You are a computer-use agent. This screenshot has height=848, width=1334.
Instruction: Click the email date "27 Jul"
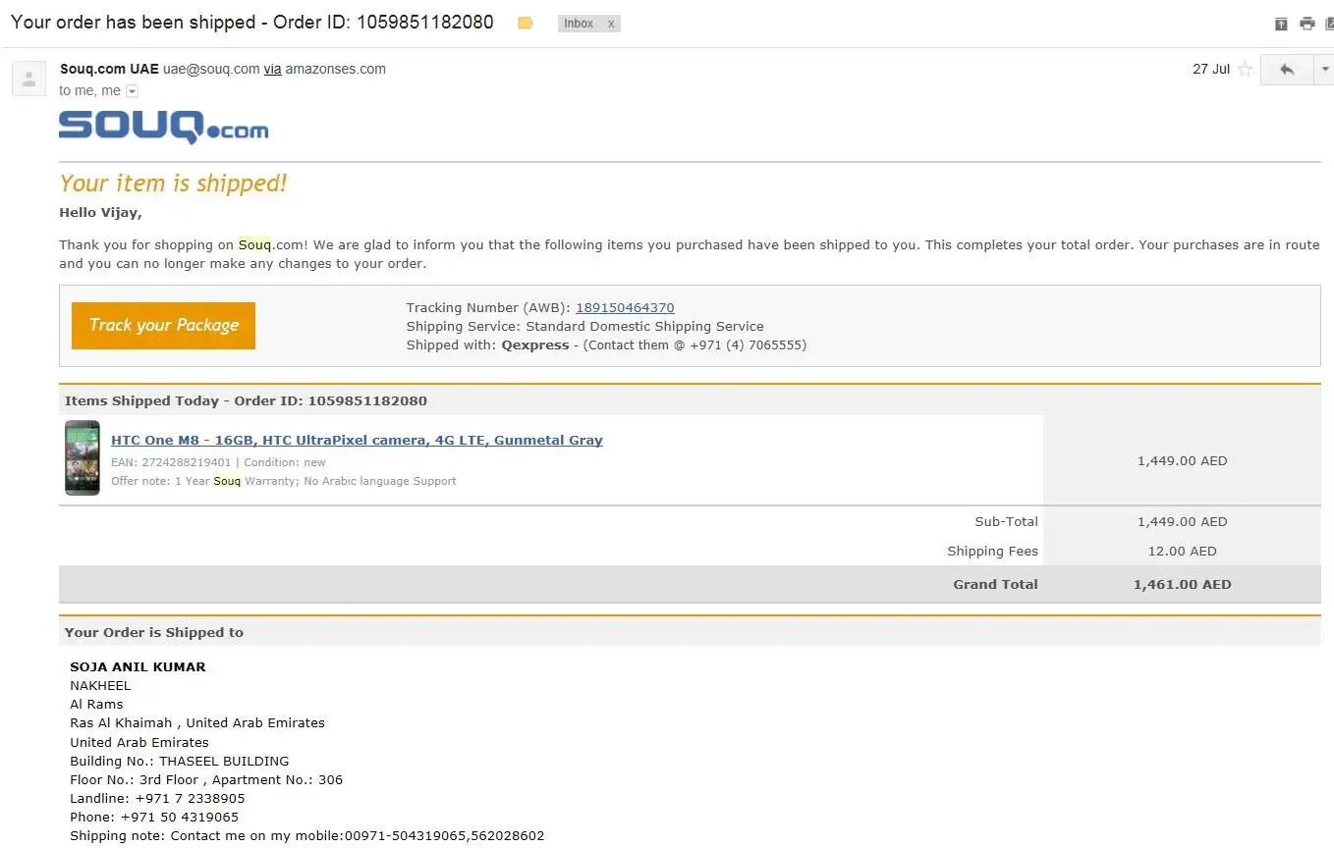1211,70
